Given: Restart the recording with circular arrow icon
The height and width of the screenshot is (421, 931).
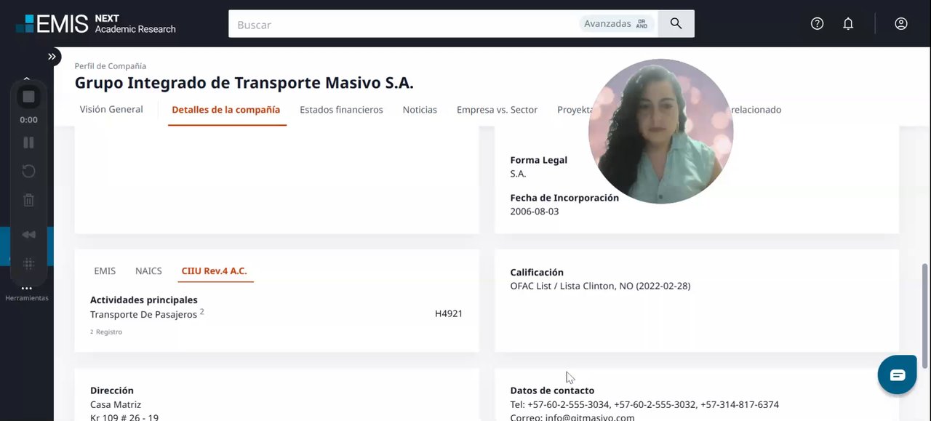Looking at the screenshot, I should tap(28, 172).
